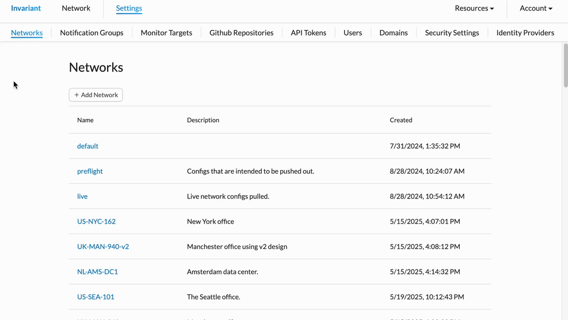The width and height of the screenshot is (568, 320).
Task: Switch to the Notification Groups tab
Action: tap(92, 33)
